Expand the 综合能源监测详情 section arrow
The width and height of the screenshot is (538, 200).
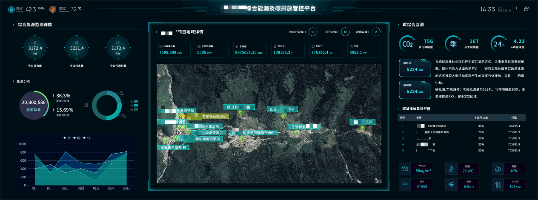click(14, 25)
